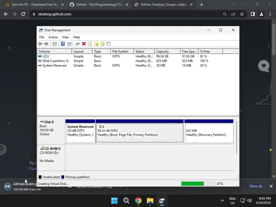Click the Back arrow in Disk Management toolbar
This screenshot has height=207, width=276.
[40, 44]
